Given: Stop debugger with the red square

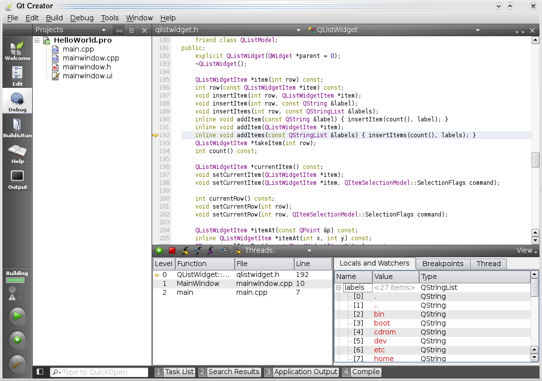Looking at the screenshot, I should 172,250.
